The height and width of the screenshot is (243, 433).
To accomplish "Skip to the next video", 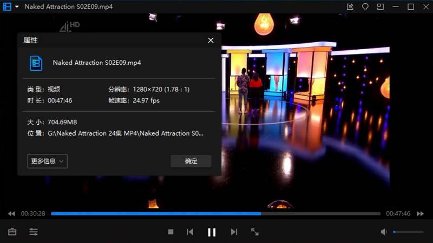I will (x=234, y=232).
